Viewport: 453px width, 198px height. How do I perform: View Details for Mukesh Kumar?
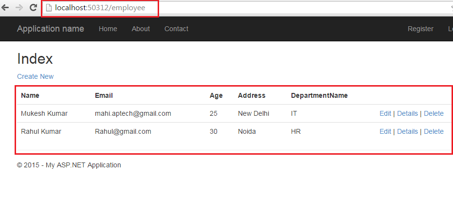(x=407, y=114)
